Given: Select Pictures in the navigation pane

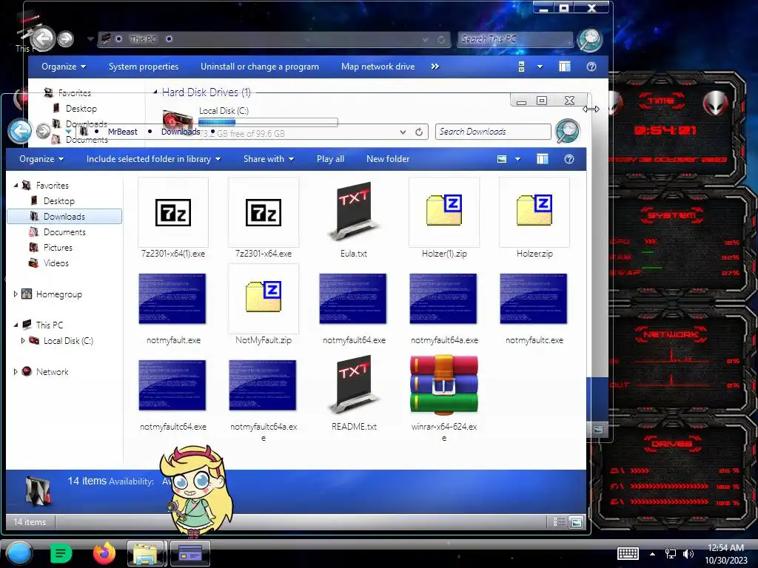Looking at the screenshot, I should pyautogui.click(x=58, y=247).
